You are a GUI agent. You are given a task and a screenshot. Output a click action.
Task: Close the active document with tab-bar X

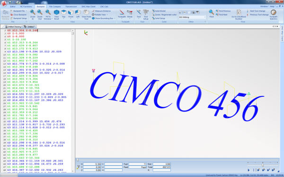[x=277, y=26]
